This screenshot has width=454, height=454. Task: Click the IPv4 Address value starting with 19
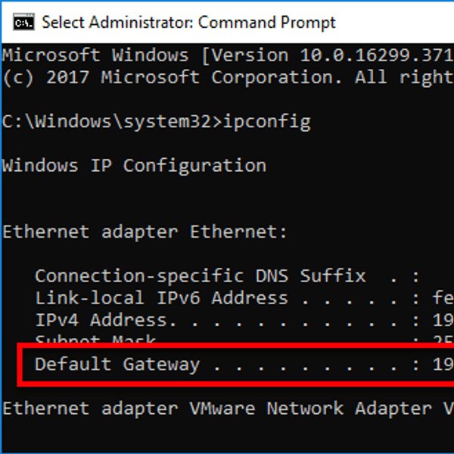[443, 320]
